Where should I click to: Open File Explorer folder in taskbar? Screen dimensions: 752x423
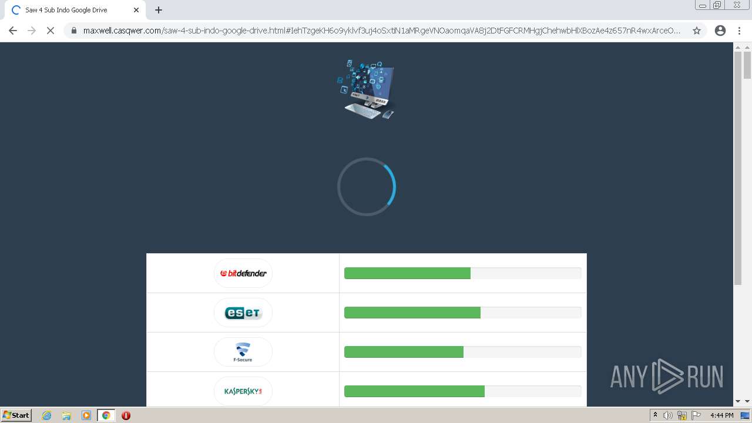click(x=66, y=415)
